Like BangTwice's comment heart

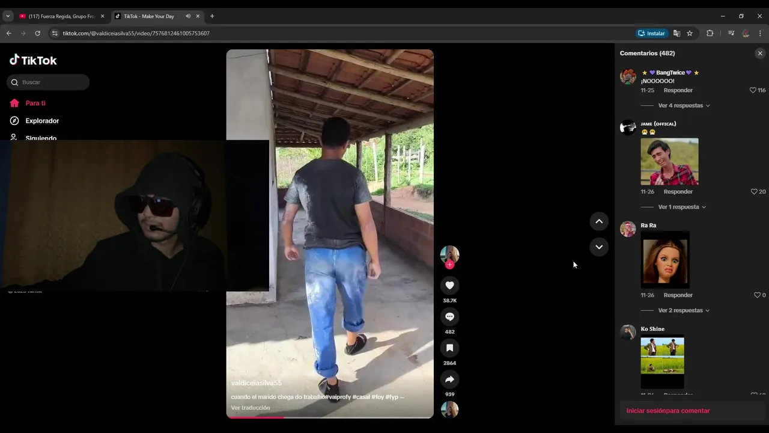[753, 90]
